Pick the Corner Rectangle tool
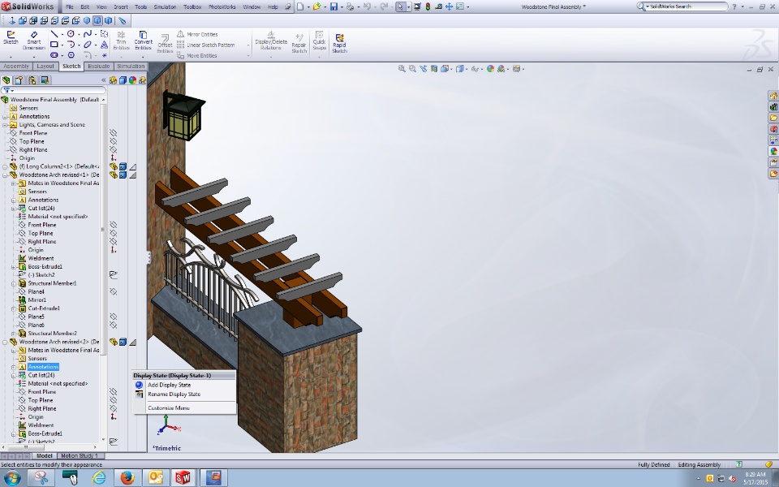The height and width of the screenshot is (487, 779). (x=54, y=45)
